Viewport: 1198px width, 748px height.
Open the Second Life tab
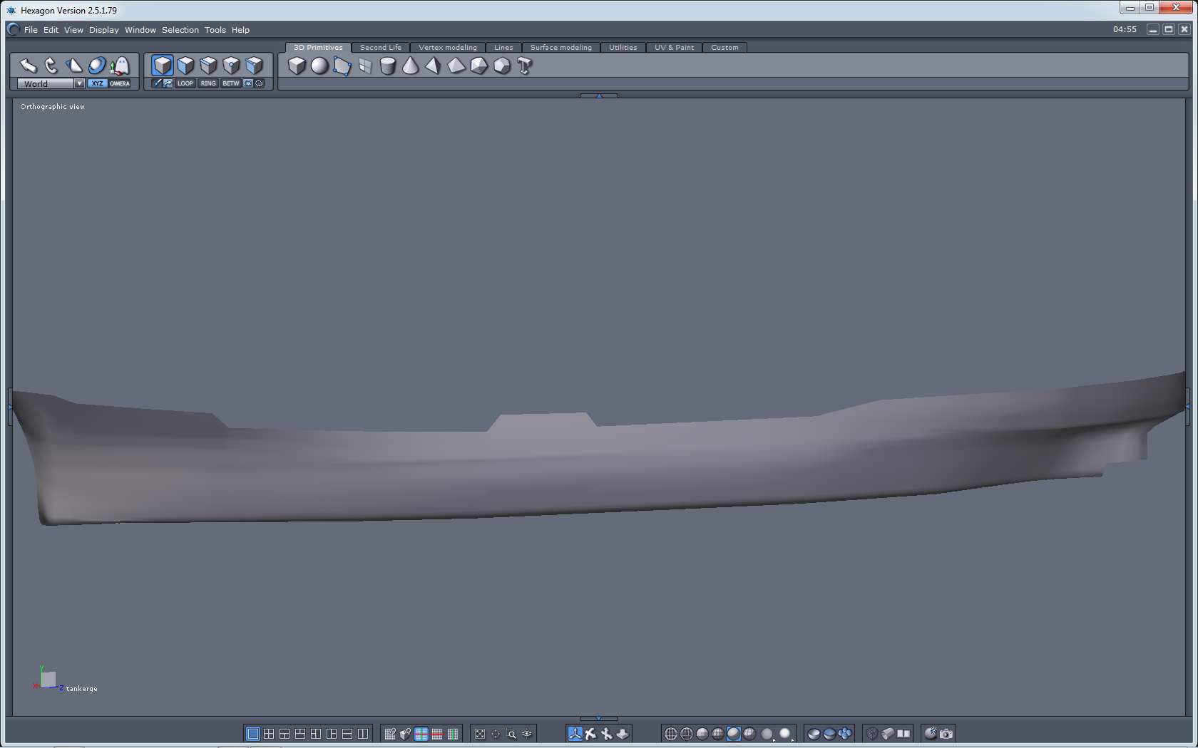[381, 48]
